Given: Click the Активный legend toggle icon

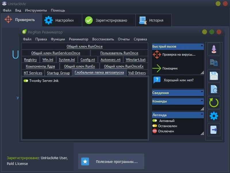Looking at the screenshot, I should (155, 121).
